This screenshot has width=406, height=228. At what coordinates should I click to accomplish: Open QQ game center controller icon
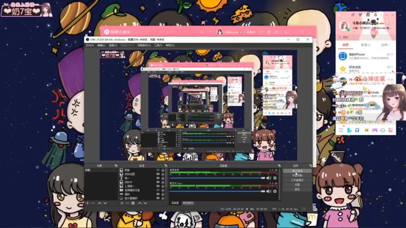coord(375,130)
